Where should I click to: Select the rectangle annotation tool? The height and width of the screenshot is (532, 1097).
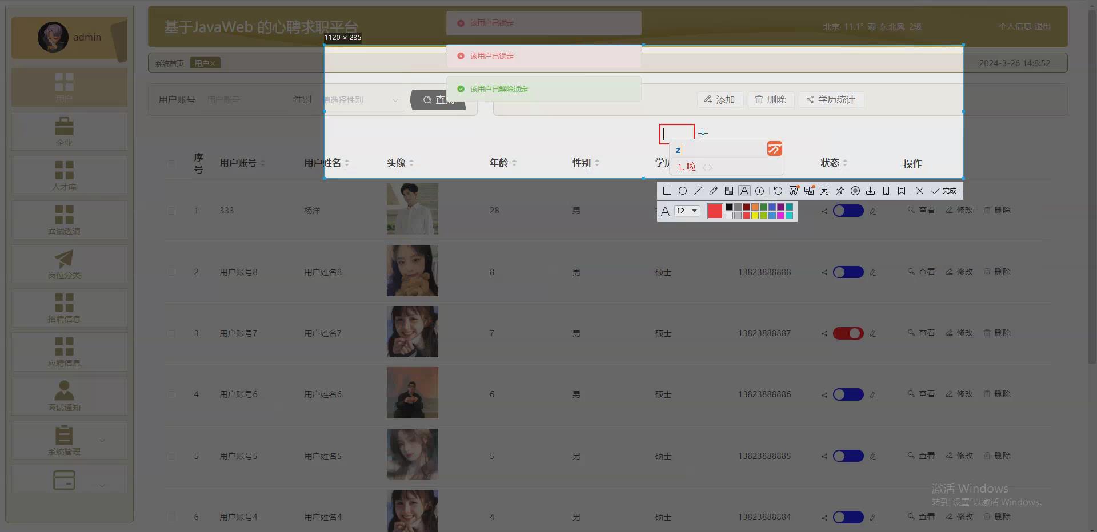point(667,191)
